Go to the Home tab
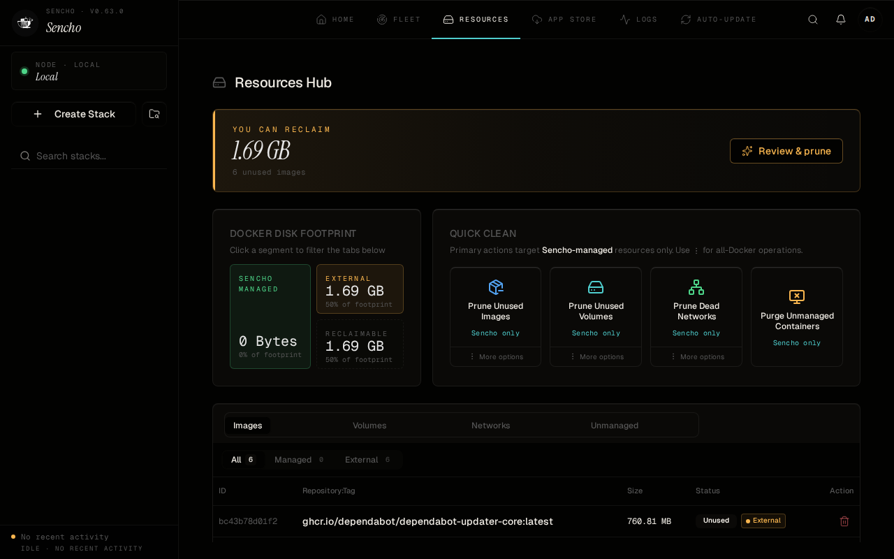The image size is (894, 559). pos(335,20)
